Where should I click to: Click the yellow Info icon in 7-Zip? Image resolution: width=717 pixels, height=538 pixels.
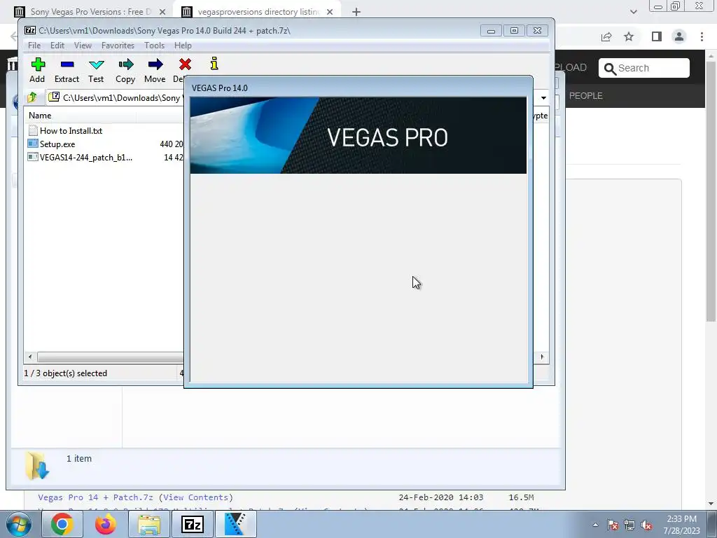pyautogui.click(x=214, y=64)
